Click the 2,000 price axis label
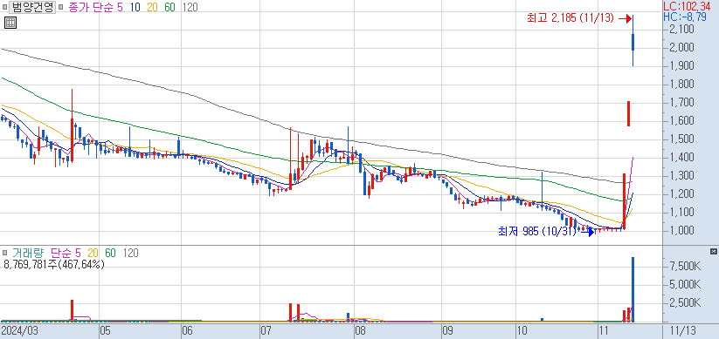 coord(681,48)
